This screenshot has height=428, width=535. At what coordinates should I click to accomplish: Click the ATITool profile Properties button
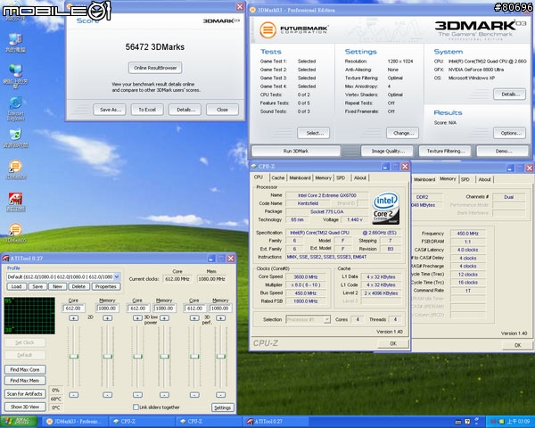click(106, 287)
